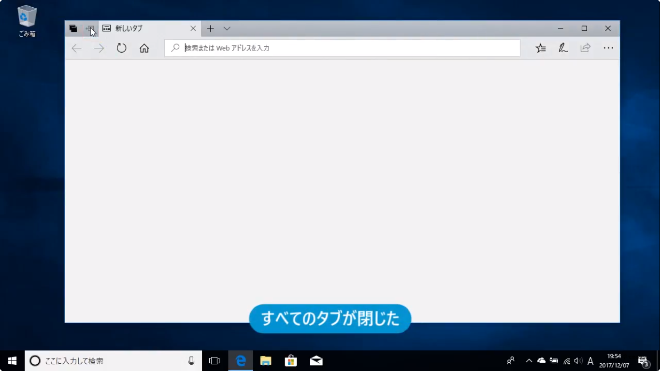Show hidden tray icons chevron

pyautogui.click(x=529, y=361)
